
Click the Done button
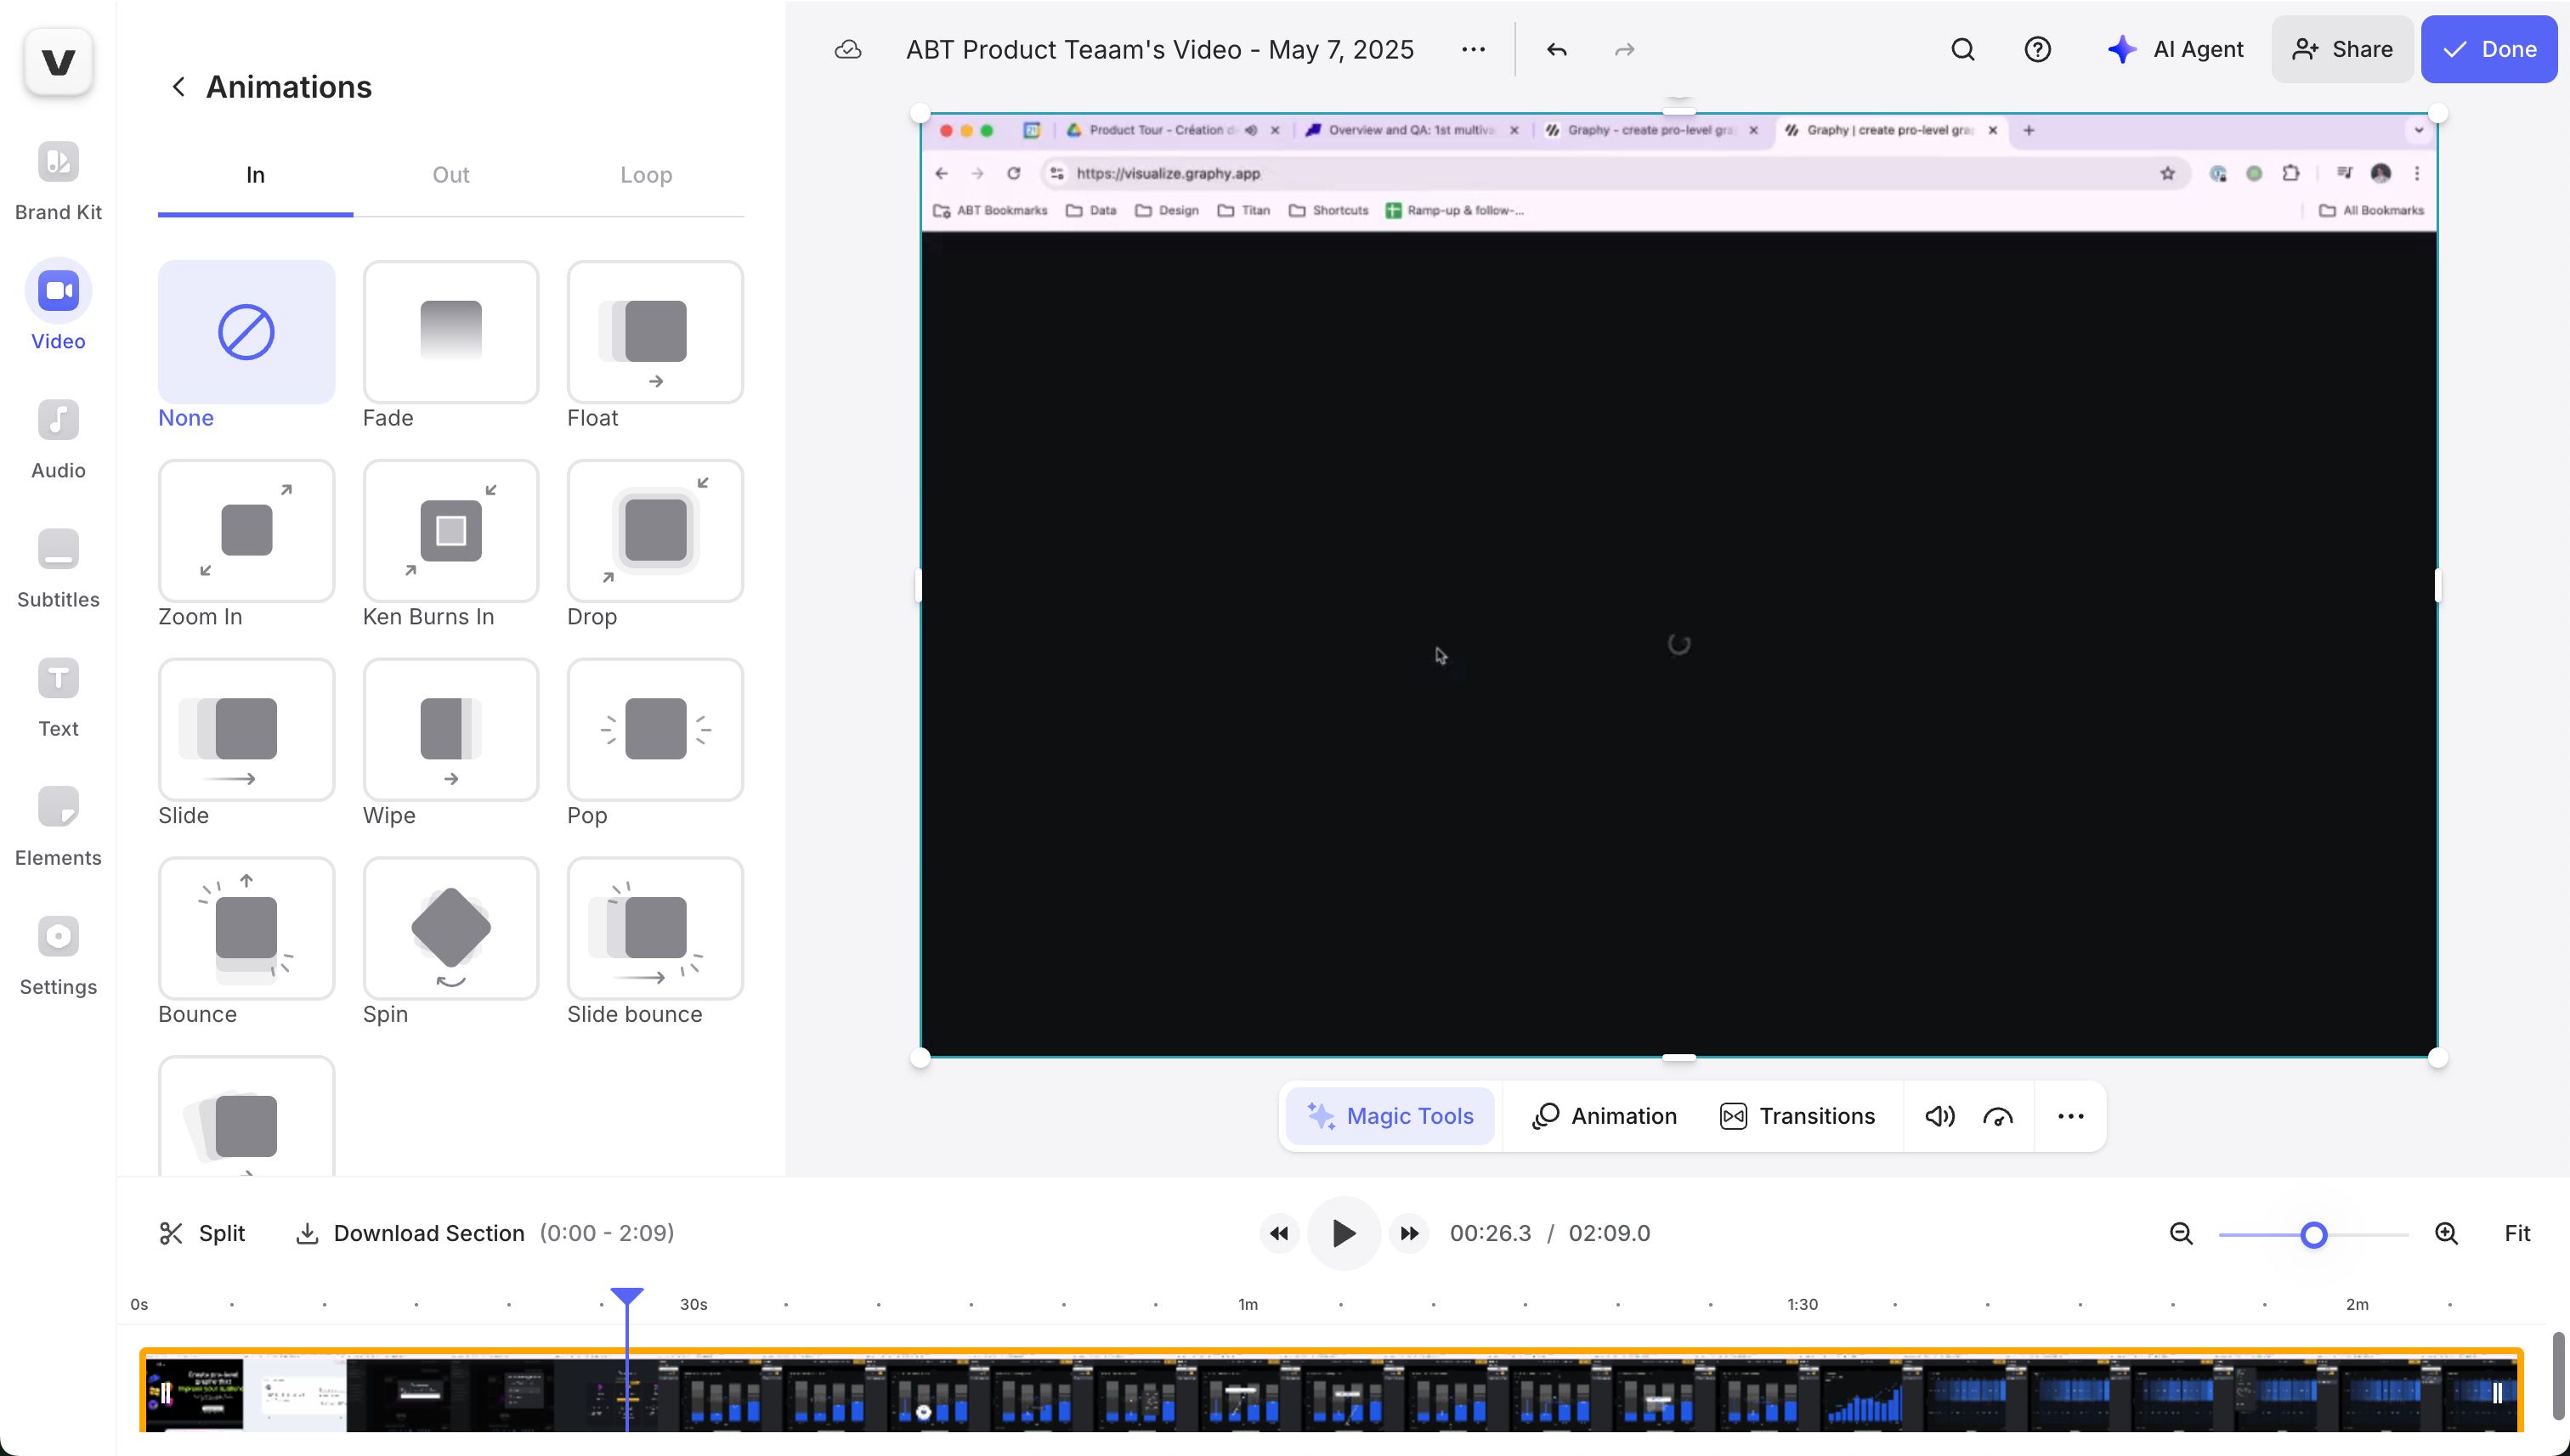pos(2489,49)
